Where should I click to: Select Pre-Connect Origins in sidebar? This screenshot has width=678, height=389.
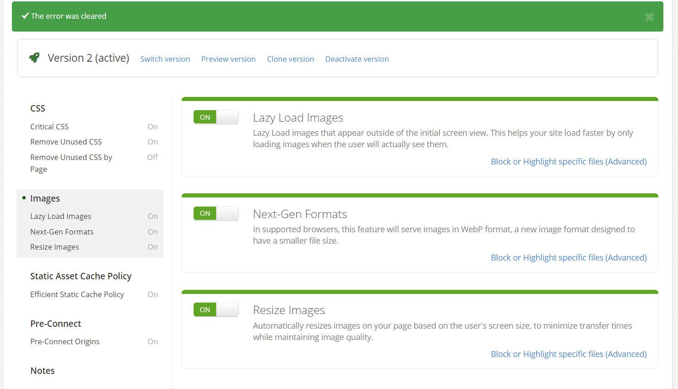65,341
